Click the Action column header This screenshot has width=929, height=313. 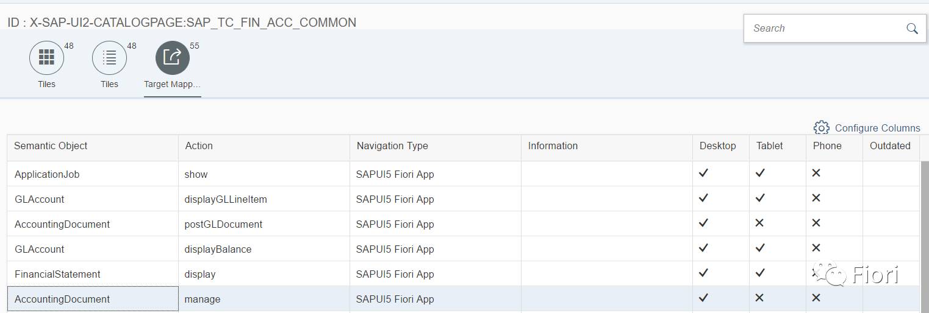[199, 146]
